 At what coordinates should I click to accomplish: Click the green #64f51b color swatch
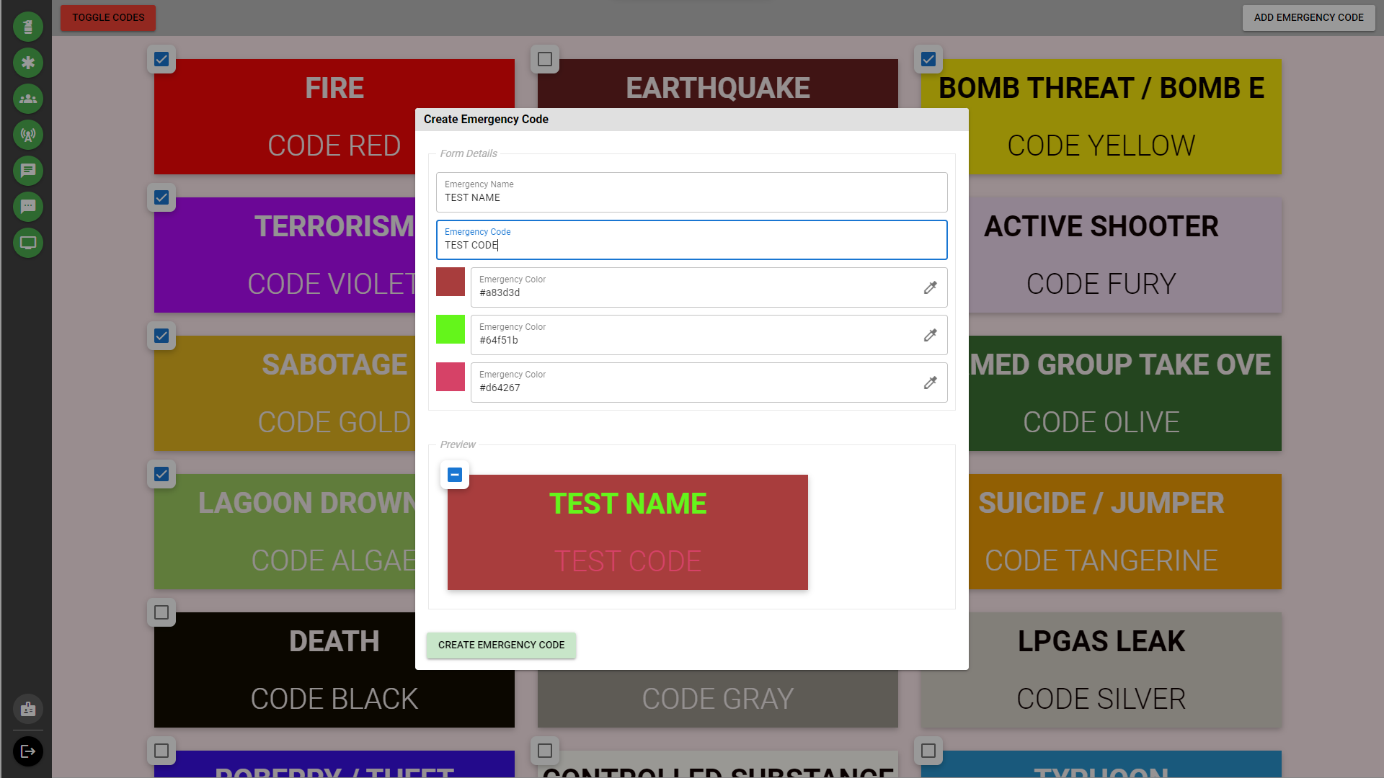click(451, 329)
